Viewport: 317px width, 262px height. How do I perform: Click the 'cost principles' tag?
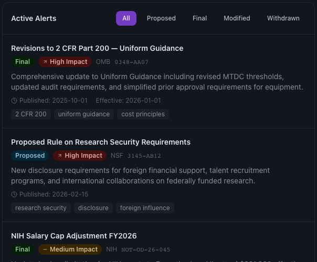(143, 114)
